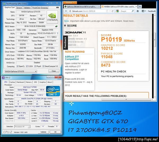
Task: Click the vertical scrollbar up arrow in Firefox
Action: [x=155, y=15]
